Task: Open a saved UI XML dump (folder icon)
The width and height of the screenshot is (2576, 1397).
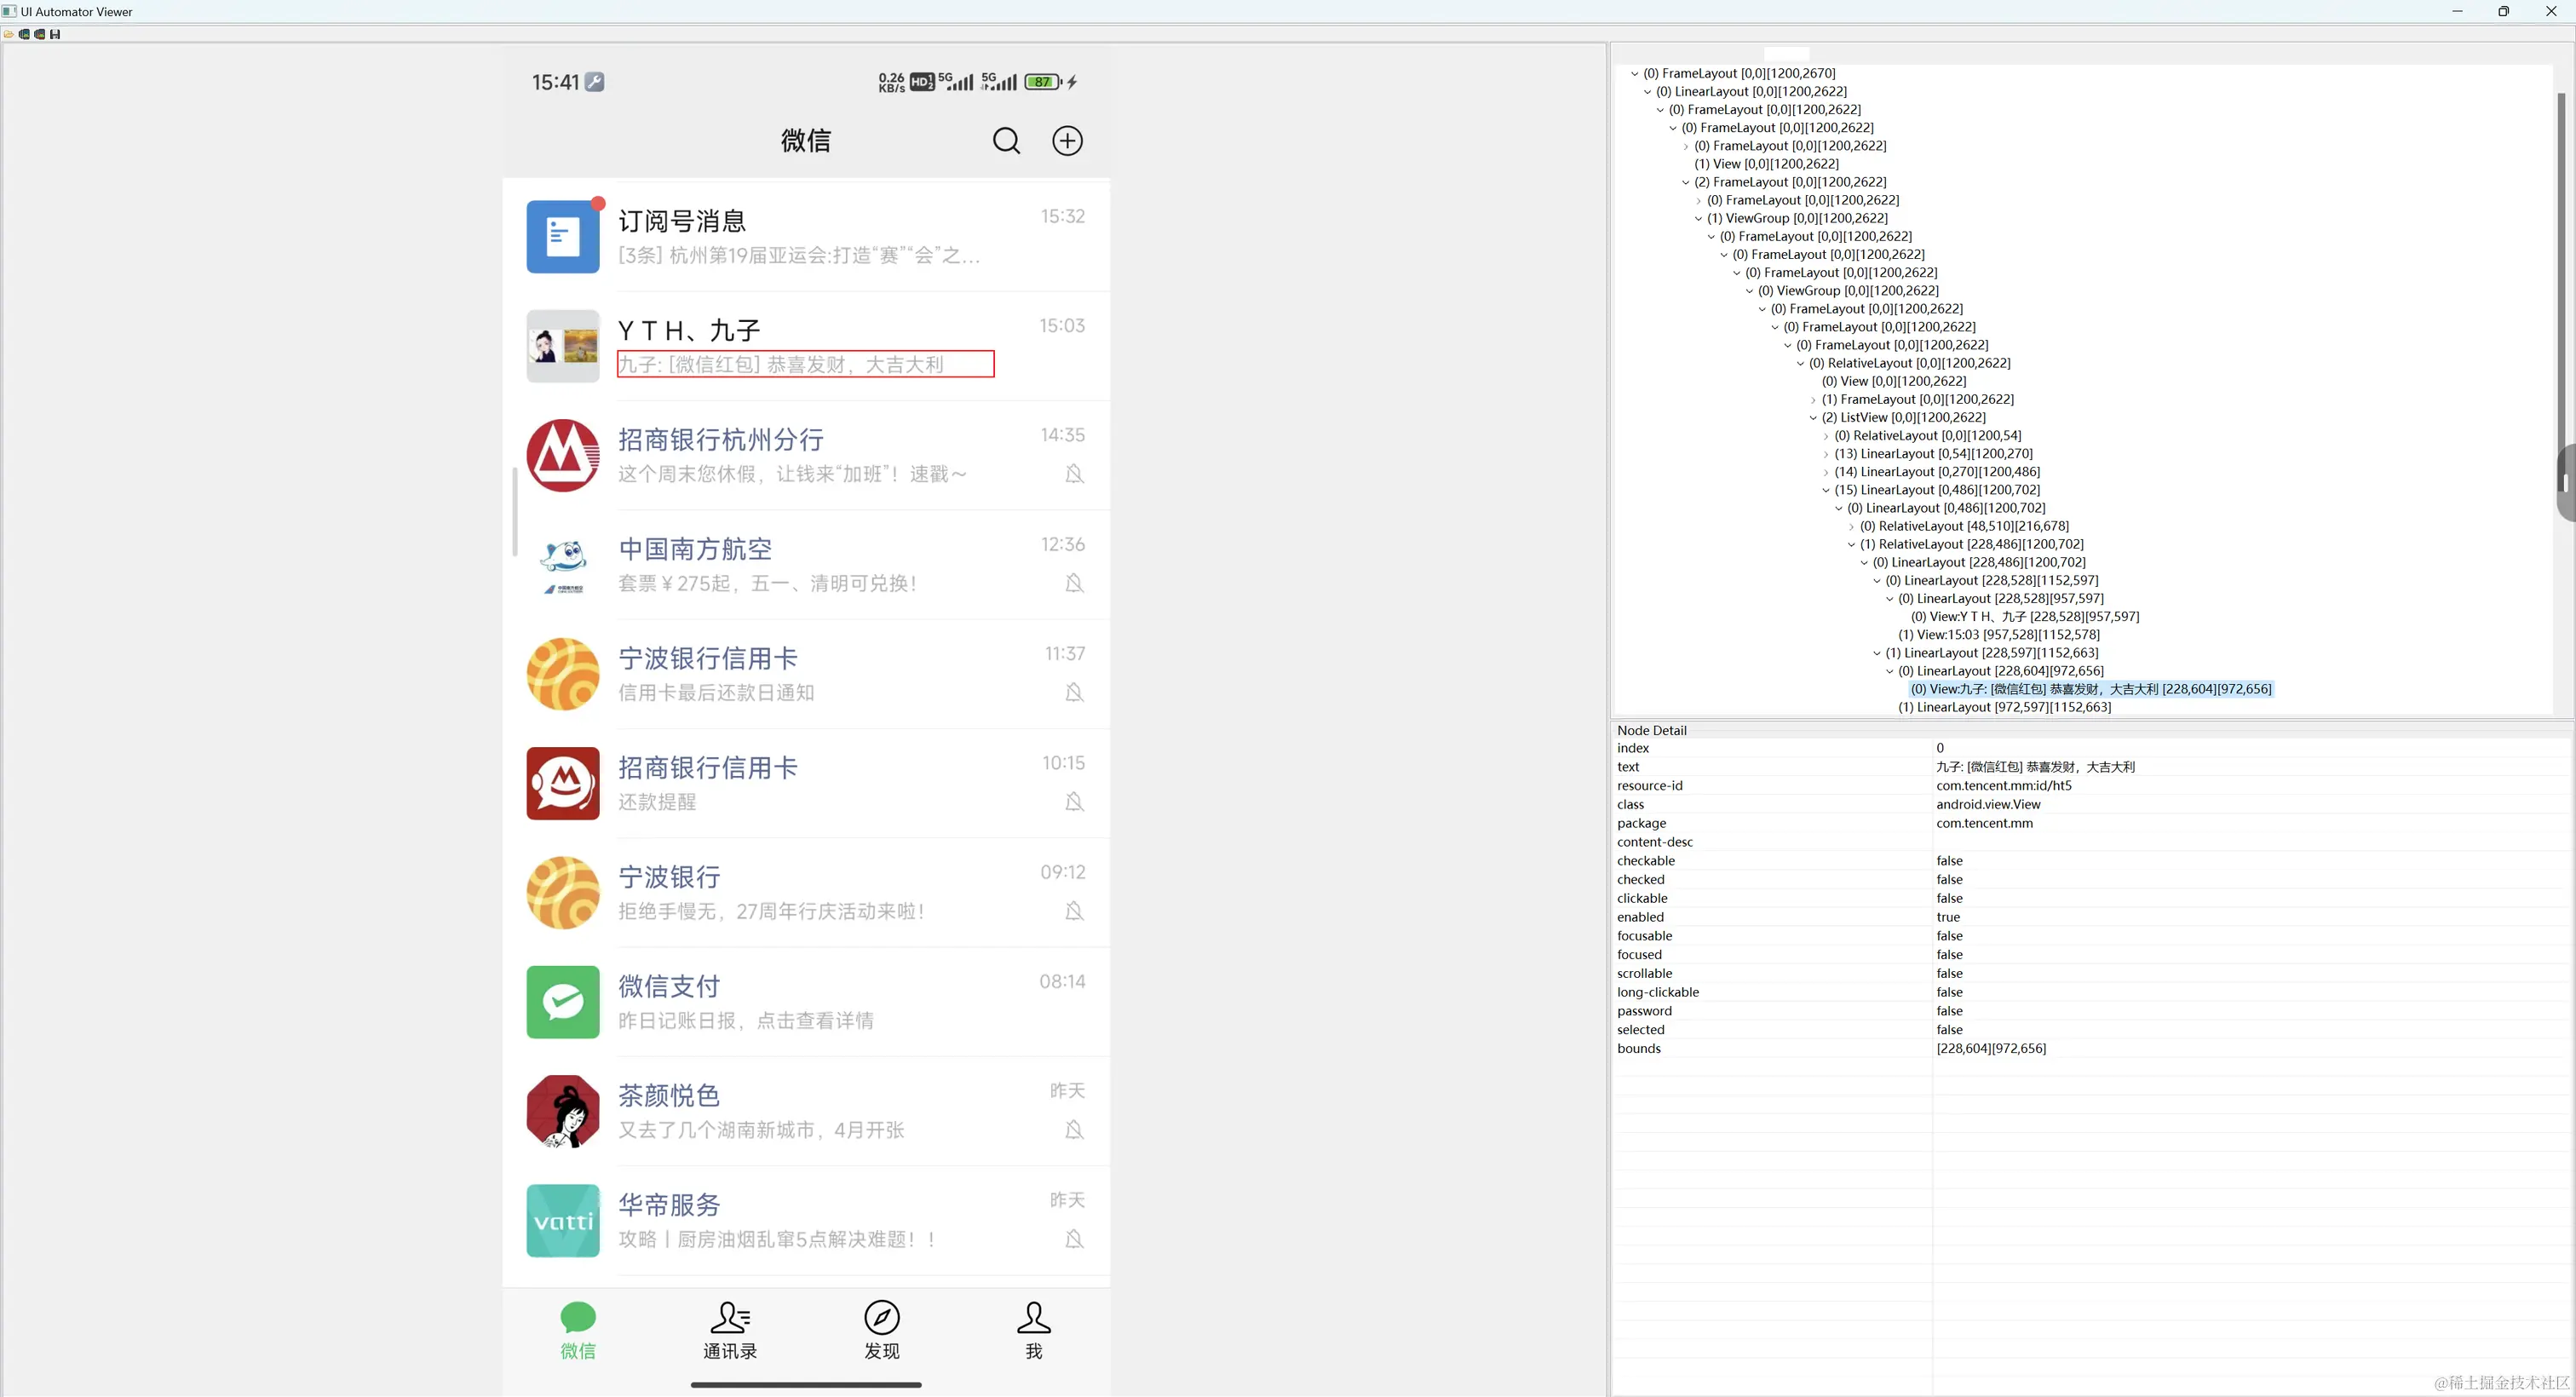Action: click(x=8, y=33)
